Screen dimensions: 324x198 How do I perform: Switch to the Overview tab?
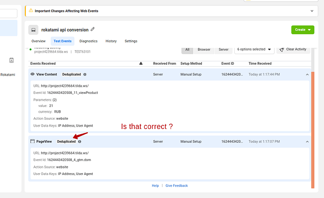pyautogui.click(x=39, y=41)
